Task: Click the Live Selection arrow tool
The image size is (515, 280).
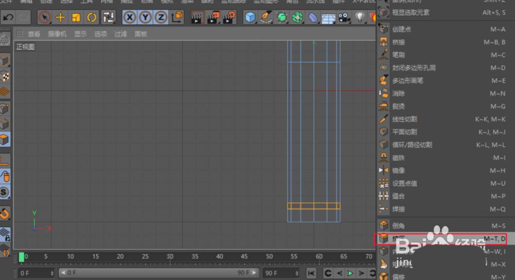Action: [45, 17]
